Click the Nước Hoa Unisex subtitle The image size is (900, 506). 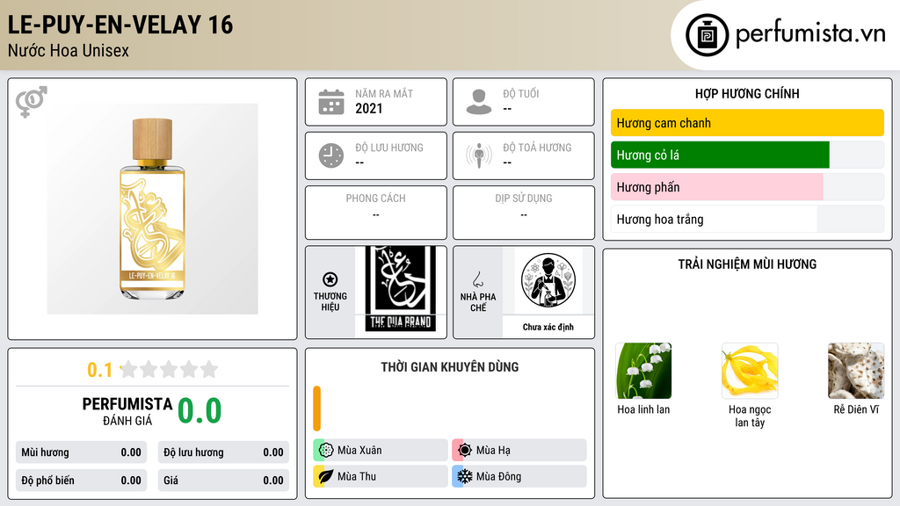(69, 51)
